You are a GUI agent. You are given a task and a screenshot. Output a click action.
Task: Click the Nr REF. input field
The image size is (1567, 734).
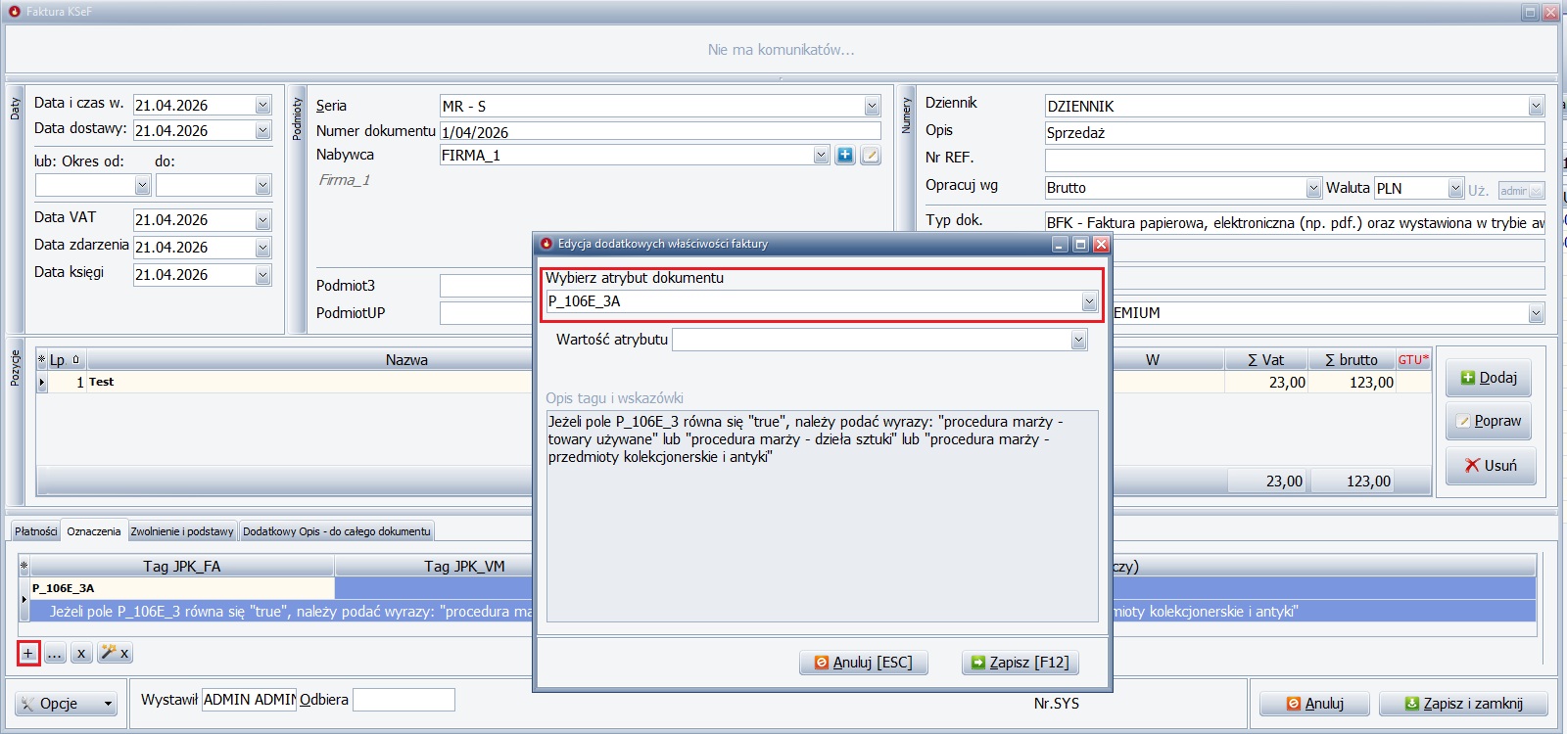pos(1294,160)
